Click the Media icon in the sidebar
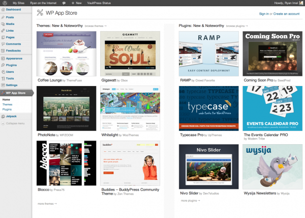 (4, 24)
